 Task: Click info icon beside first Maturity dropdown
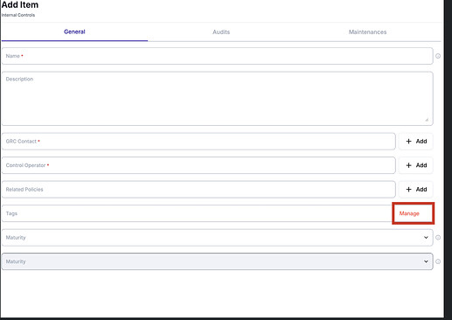click(x=438, y=238)
